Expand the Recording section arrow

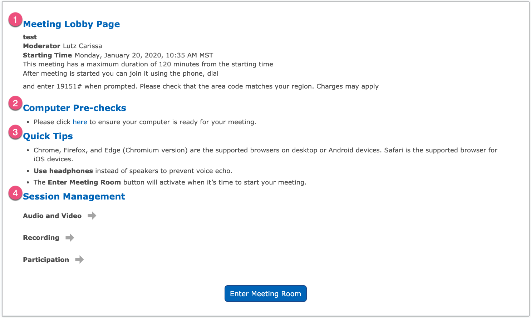pos(70,238)
